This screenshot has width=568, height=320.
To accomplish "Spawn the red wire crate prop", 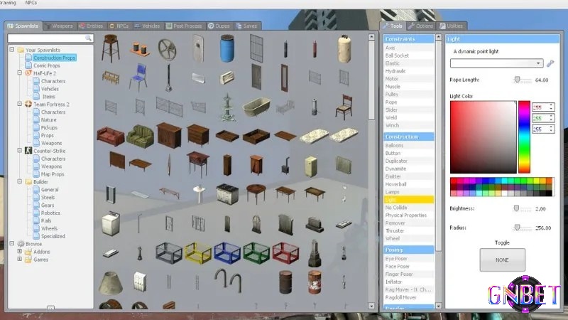I will click(x=285, y=252).
